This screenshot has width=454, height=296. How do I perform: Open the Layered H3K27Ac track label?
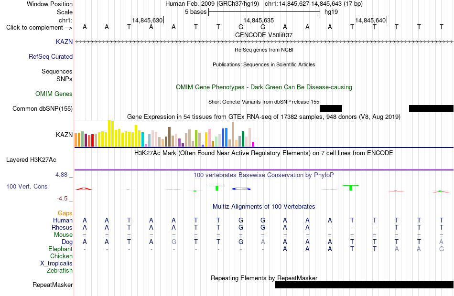click(31, 160)
